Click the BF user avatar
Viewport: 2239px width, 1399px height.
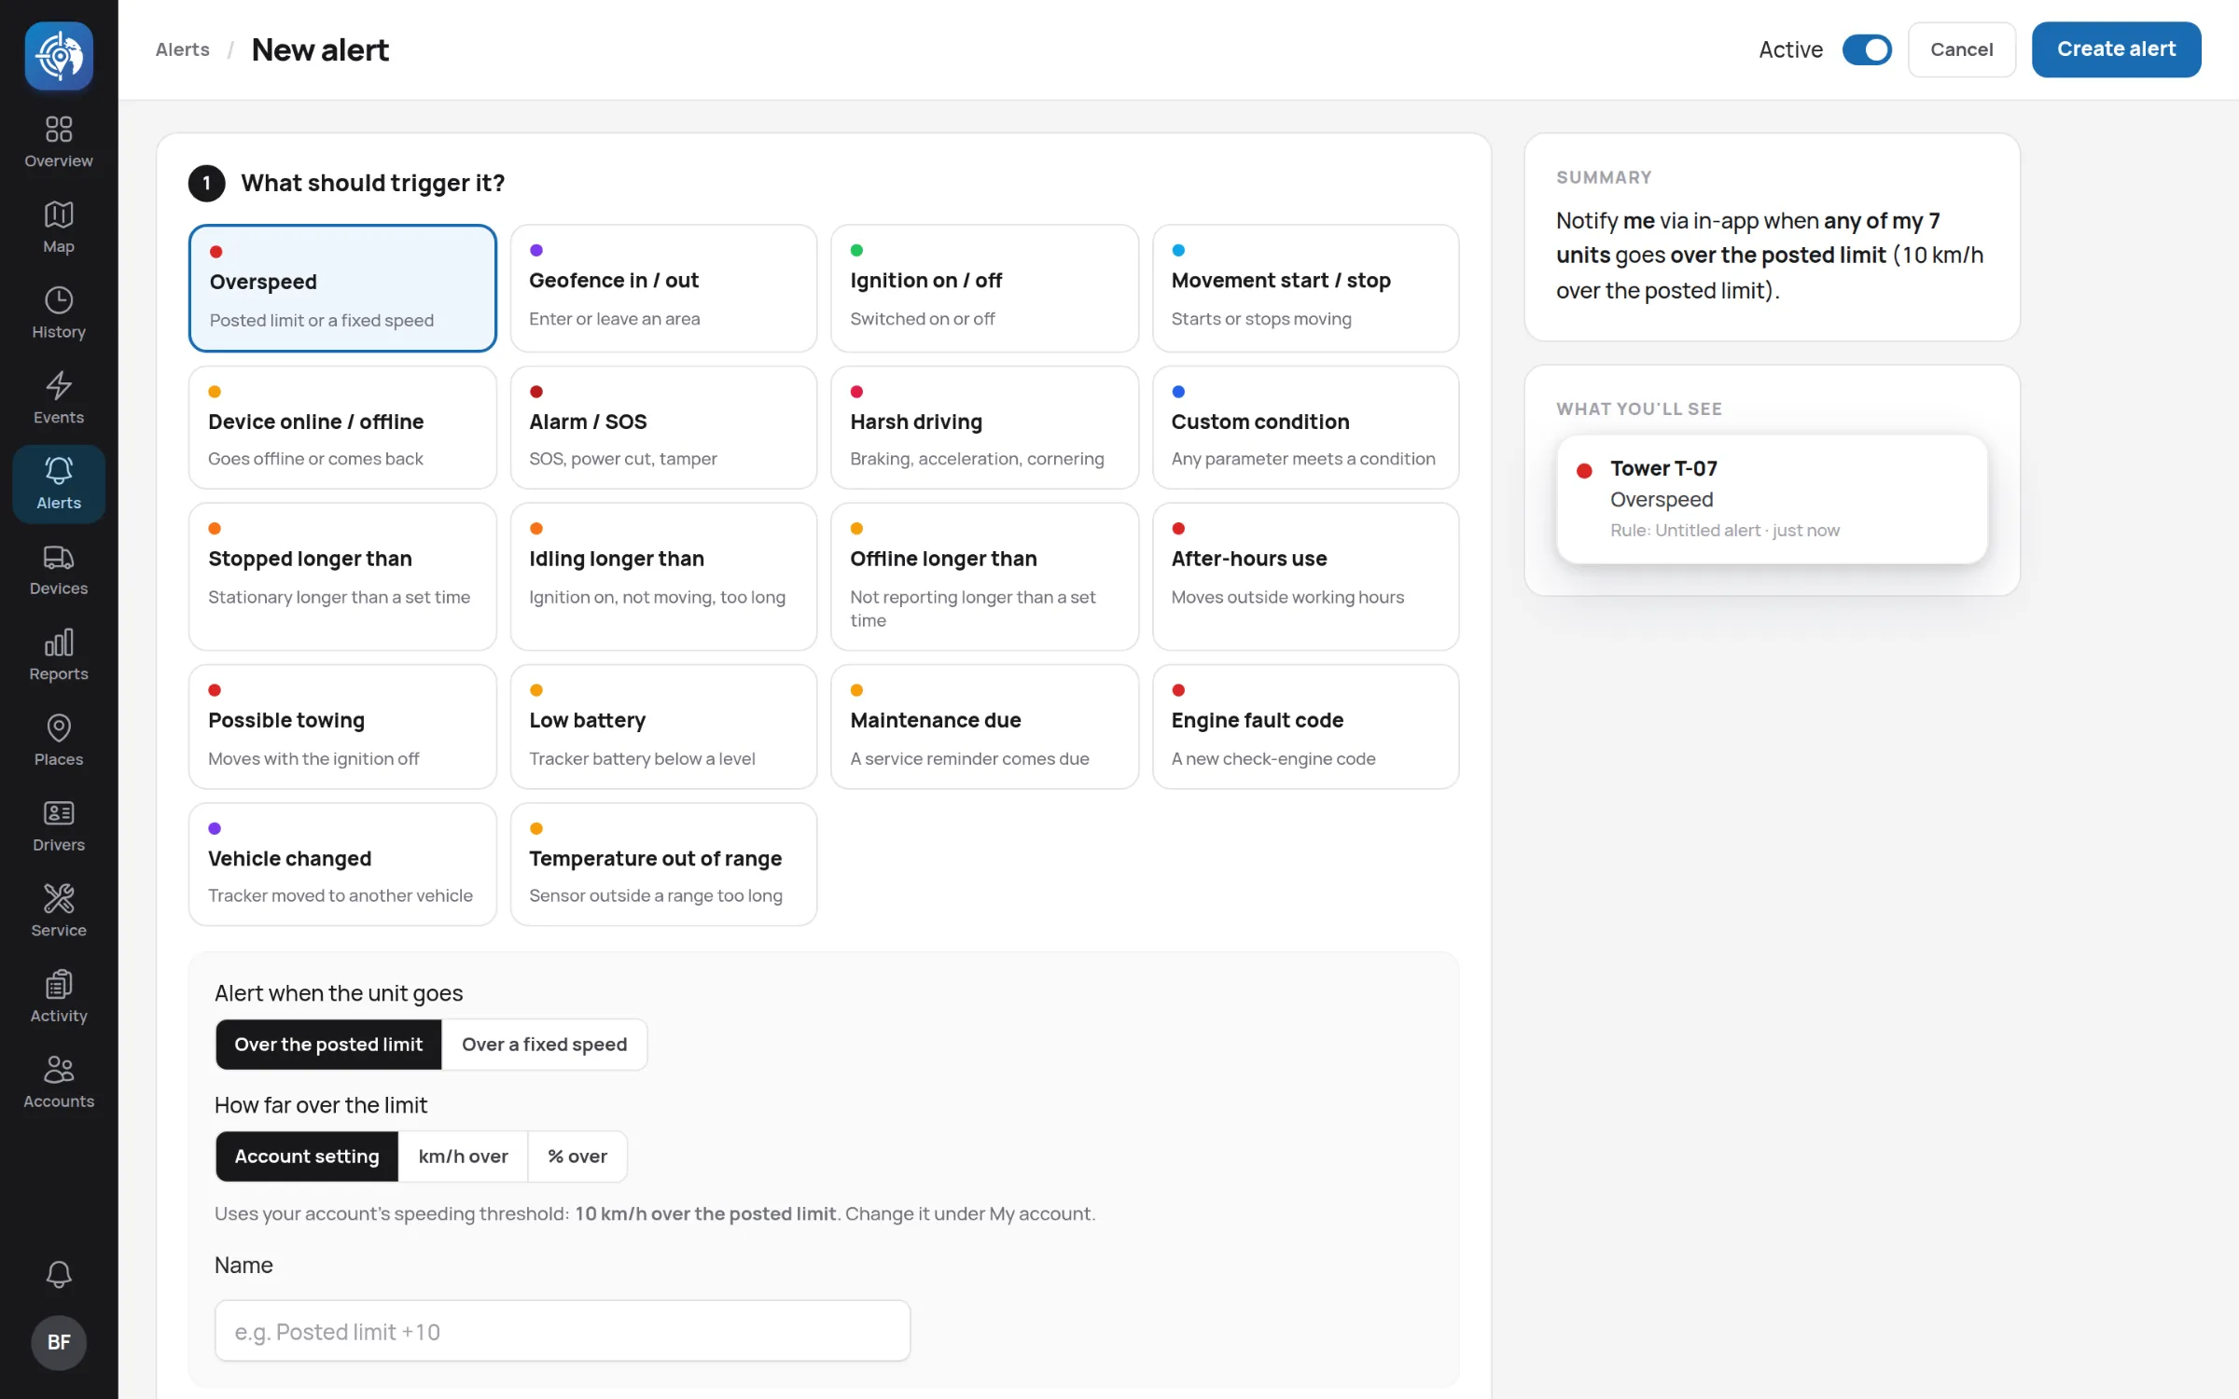pos(59,1342)
